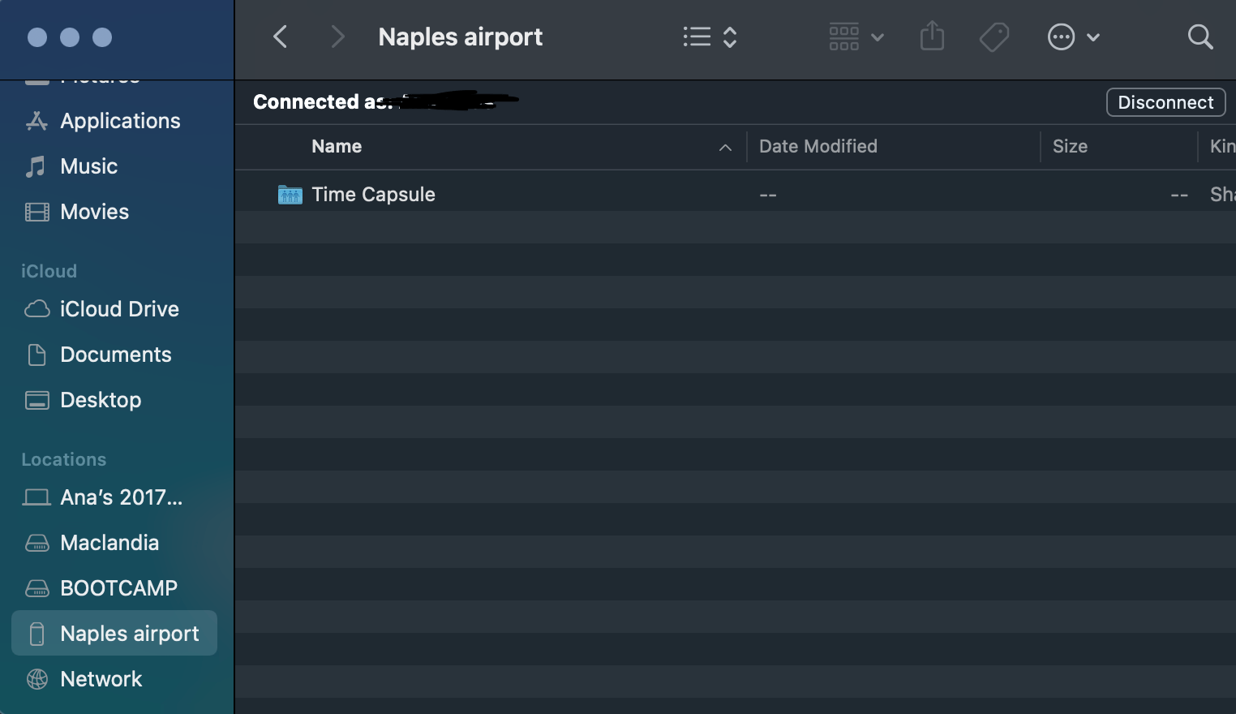Open the list view switcher dropdown
Screen dimensions: 1236x714
[710, 37]
